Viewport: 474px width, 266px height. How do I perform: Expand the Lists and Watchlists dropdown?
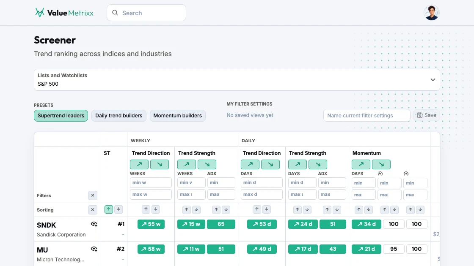click(237, 80)
